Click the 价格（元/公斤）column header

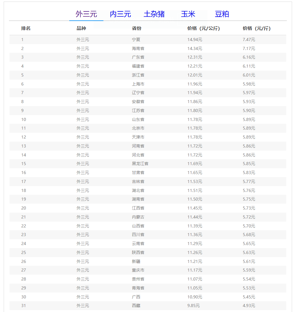tap(203, 28)
